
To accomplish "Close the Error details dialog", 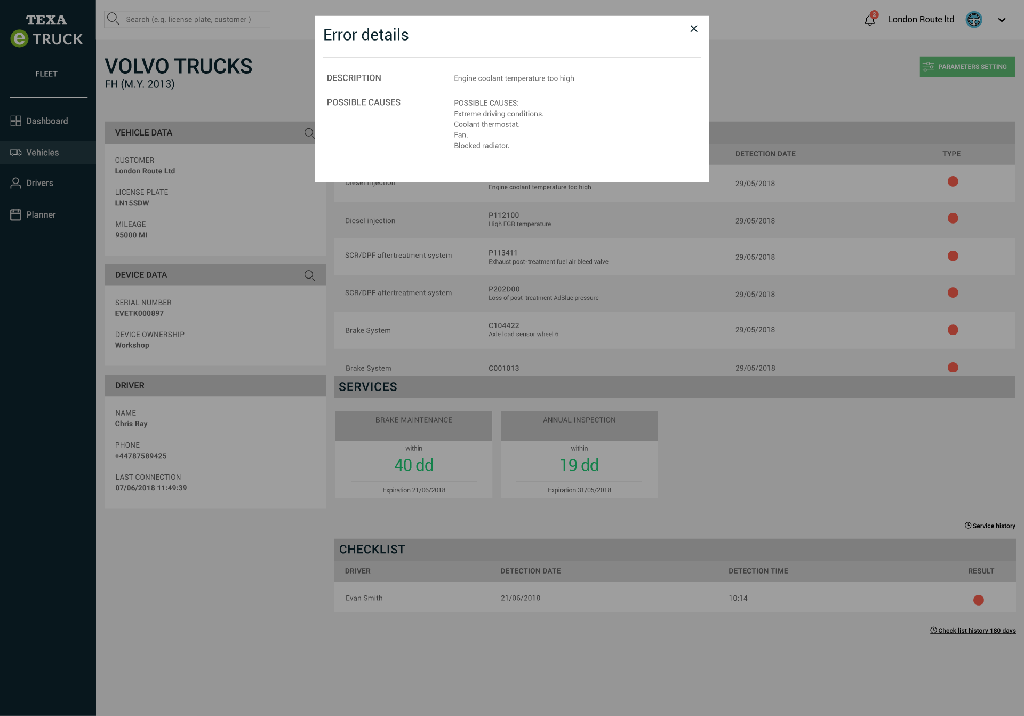I will 694,29.
